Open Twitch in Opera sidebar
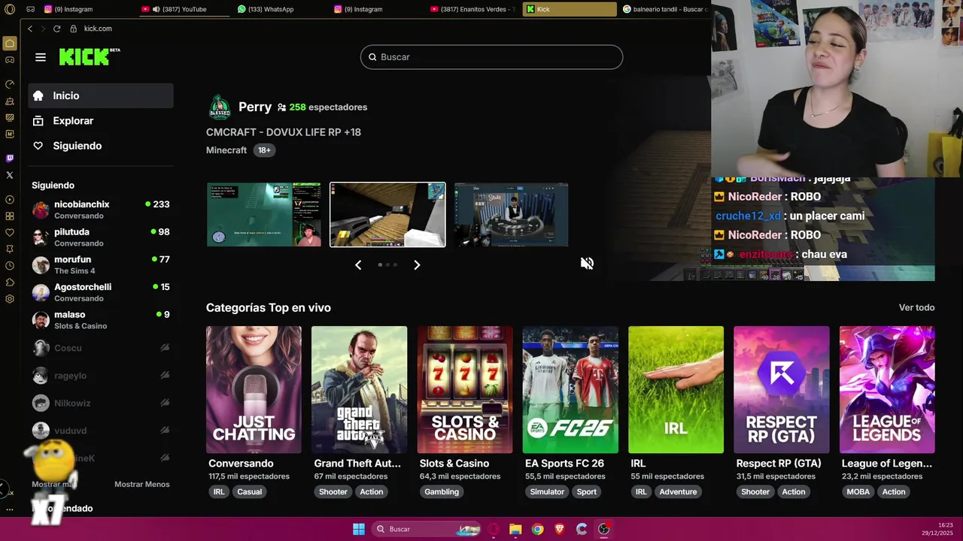Image resolution: width=963 pixels, height=541 pixels. 10,159
